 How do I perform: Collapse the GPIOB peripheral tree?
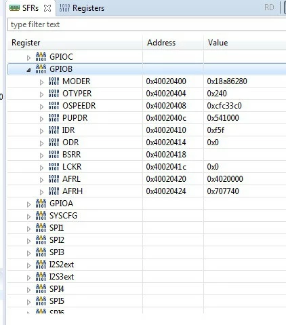pyautogui.click(x=28, y=70)
